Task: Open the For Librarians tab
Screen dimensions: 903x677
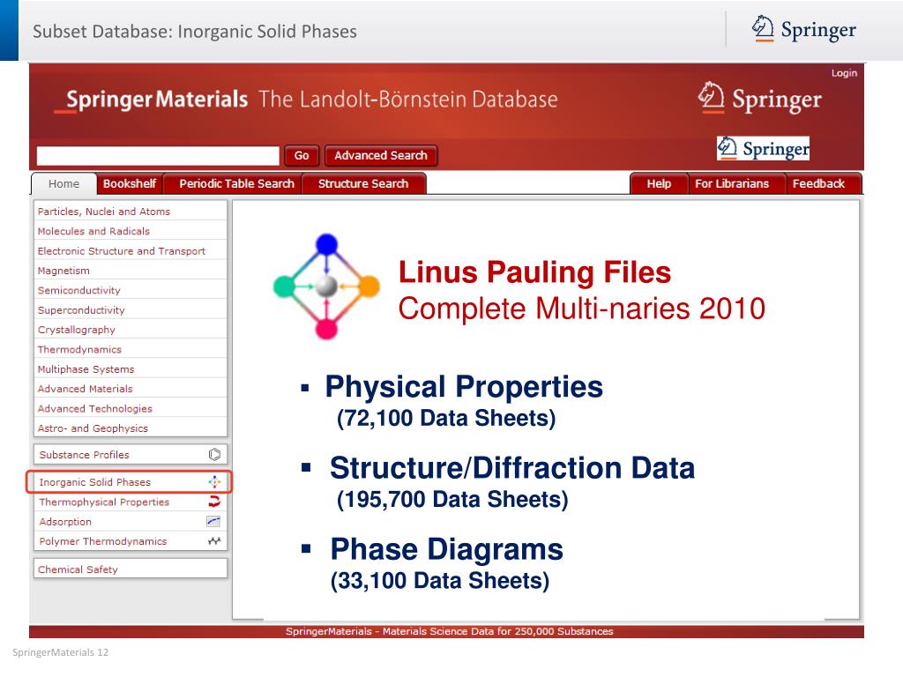Action: click(x=732, y=183)
